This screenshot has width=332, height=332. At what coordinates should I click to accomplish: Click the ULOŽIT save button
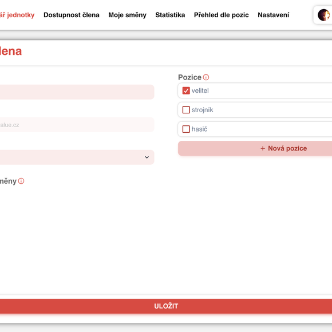click(166, 306)
